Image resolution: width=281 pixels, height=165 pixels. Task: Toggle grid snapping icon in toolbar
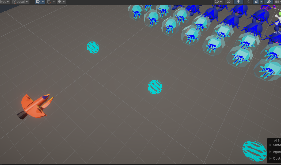pos(38,2)
